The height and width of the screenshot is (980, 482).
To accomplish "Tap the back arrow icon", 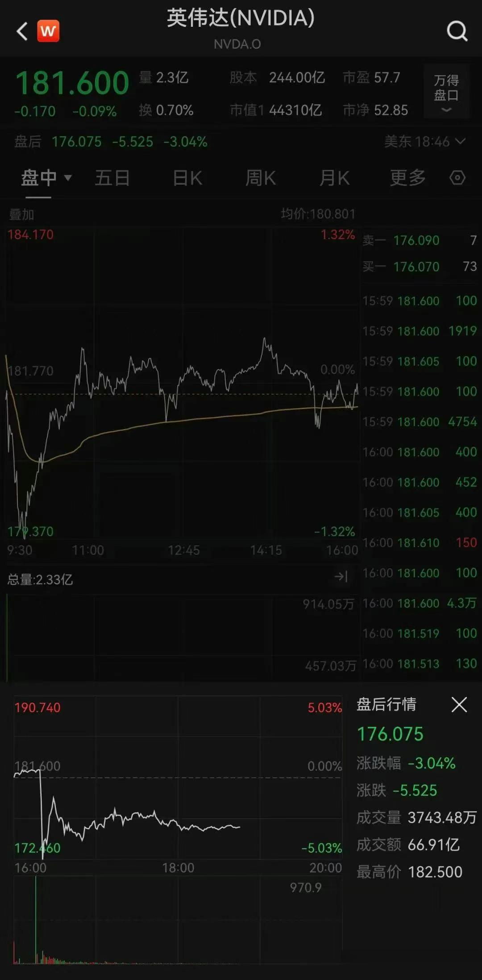I will point(21,31).
